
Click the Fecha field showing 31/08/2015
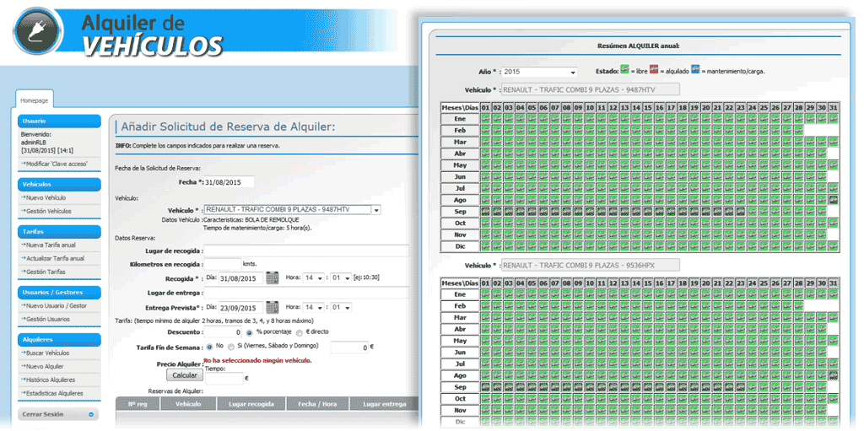(x=229, y=182)
